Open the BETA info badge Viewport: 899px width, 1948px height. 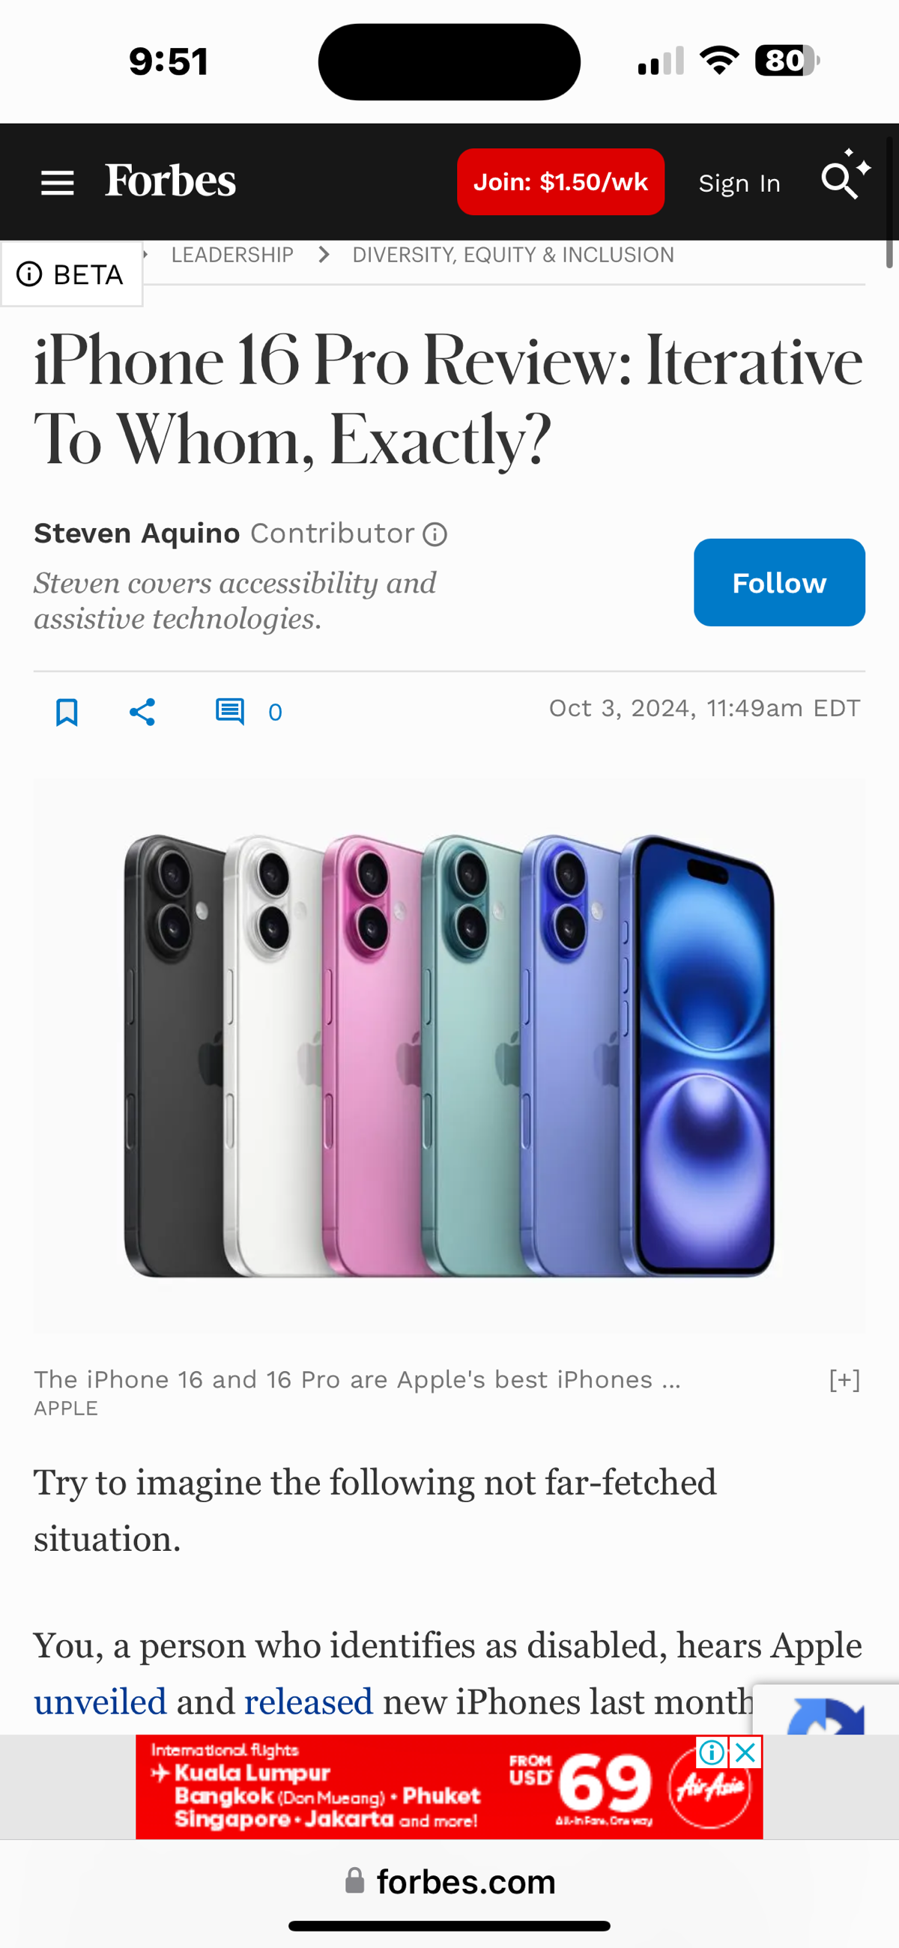pyautogui.click(x=71, y=273)
